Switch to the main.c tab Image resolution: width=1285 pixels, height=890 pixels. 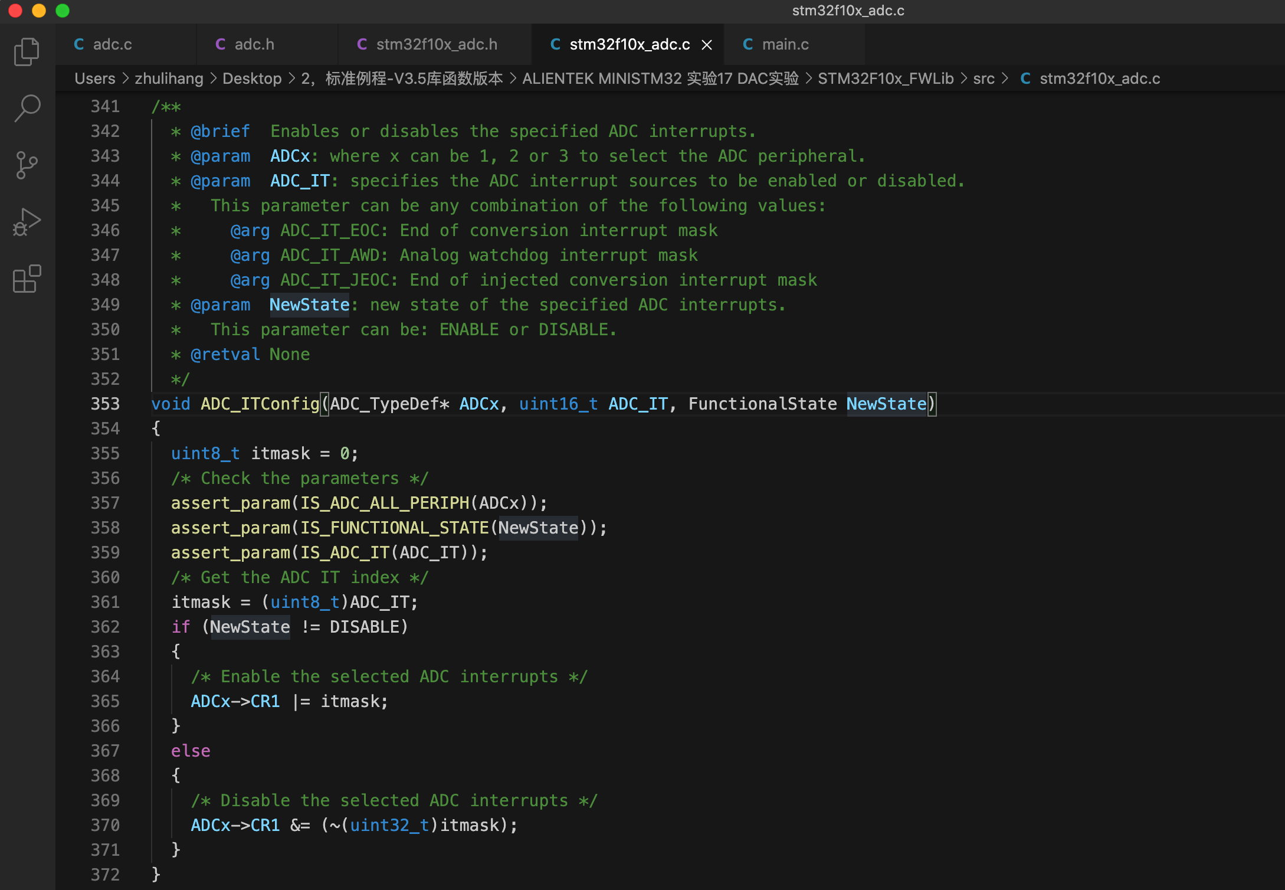pos(785,45)
